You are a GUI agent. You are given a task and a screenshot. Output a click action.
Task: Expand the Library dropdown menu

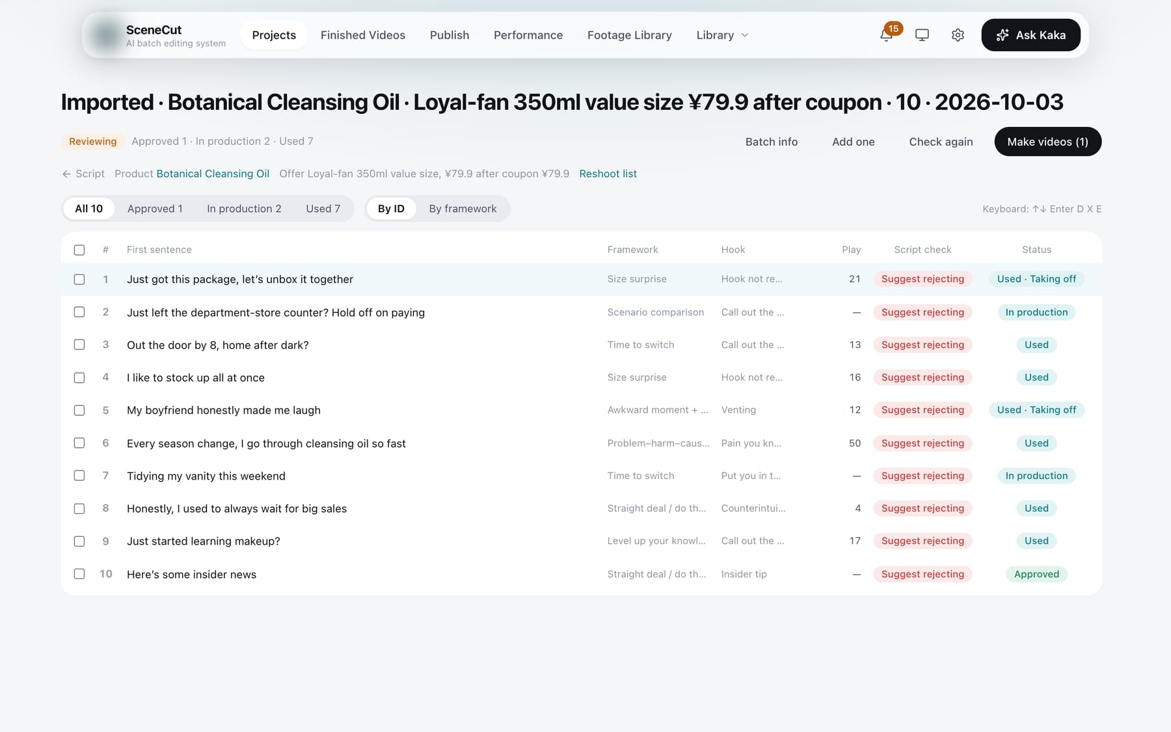point(722,35)
